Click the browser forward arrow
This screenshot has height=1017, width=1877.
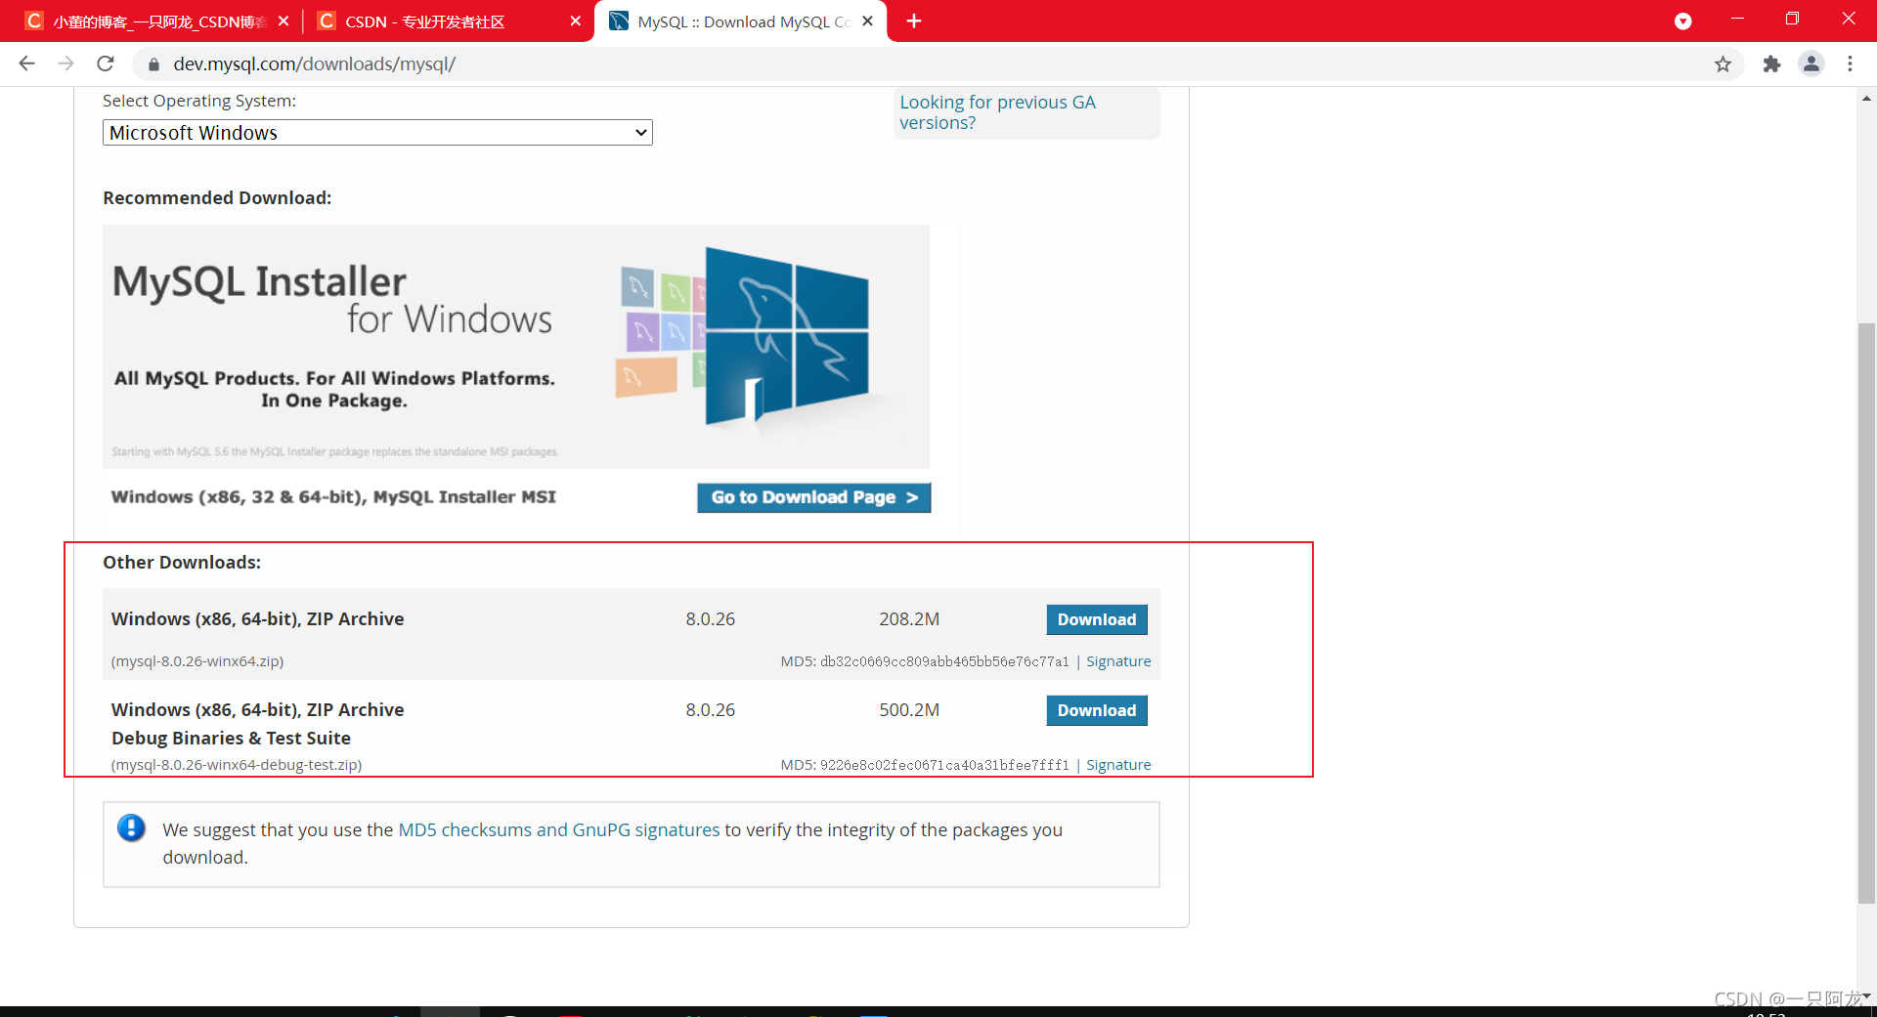point(65,64)
